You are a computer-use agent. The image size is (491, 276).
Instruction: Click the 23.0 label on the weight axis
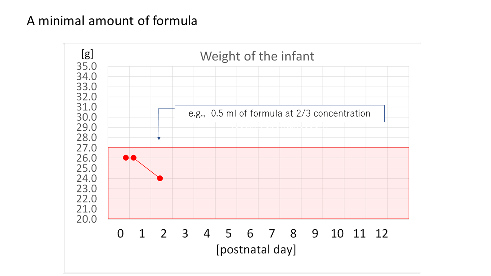click(x=86, y=188)
